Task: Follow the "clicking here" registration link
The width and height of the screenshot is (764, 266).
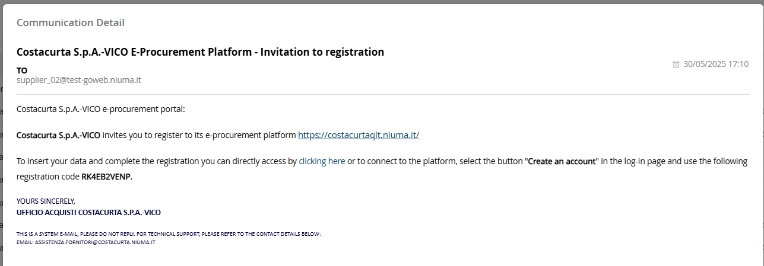Action: [322, 161]
